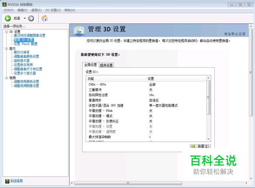Minimize the NVIDIA control panel window
Image resolution: width=255 pixels, height=188 pixels.
(232, 4)
